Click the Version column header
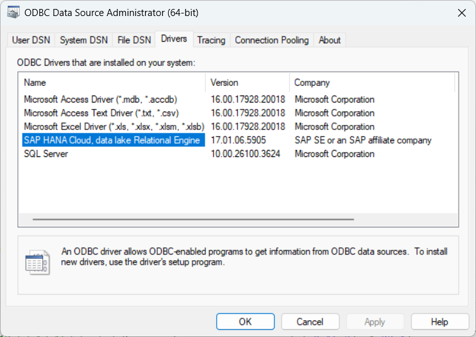The image size is (476, 337). tap(248, 83)
